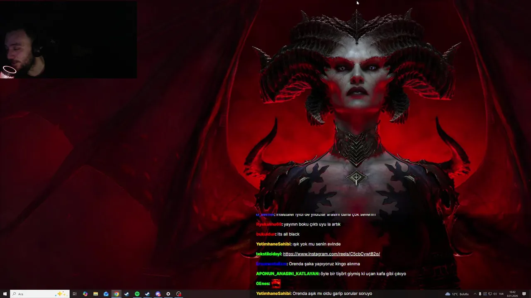
Task: Focus the taskbar search box labeled Ara
Action: pos(40,294)
